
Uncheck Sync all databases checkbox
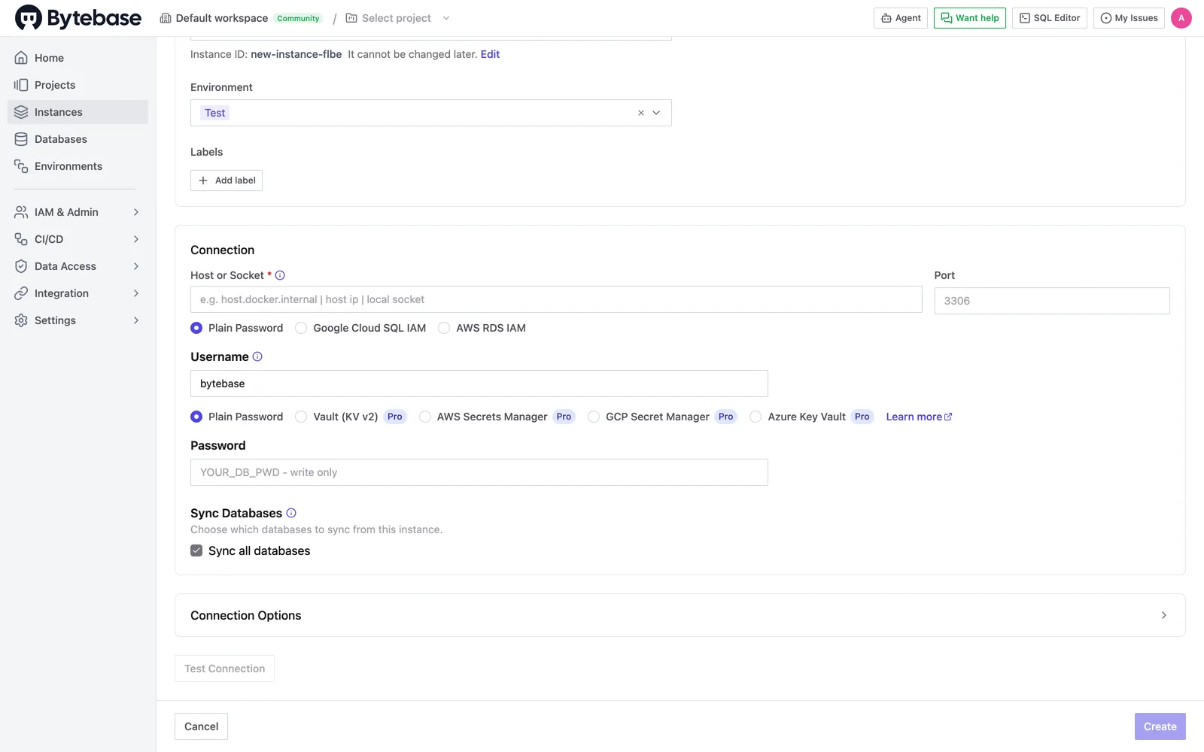[196, 550]
